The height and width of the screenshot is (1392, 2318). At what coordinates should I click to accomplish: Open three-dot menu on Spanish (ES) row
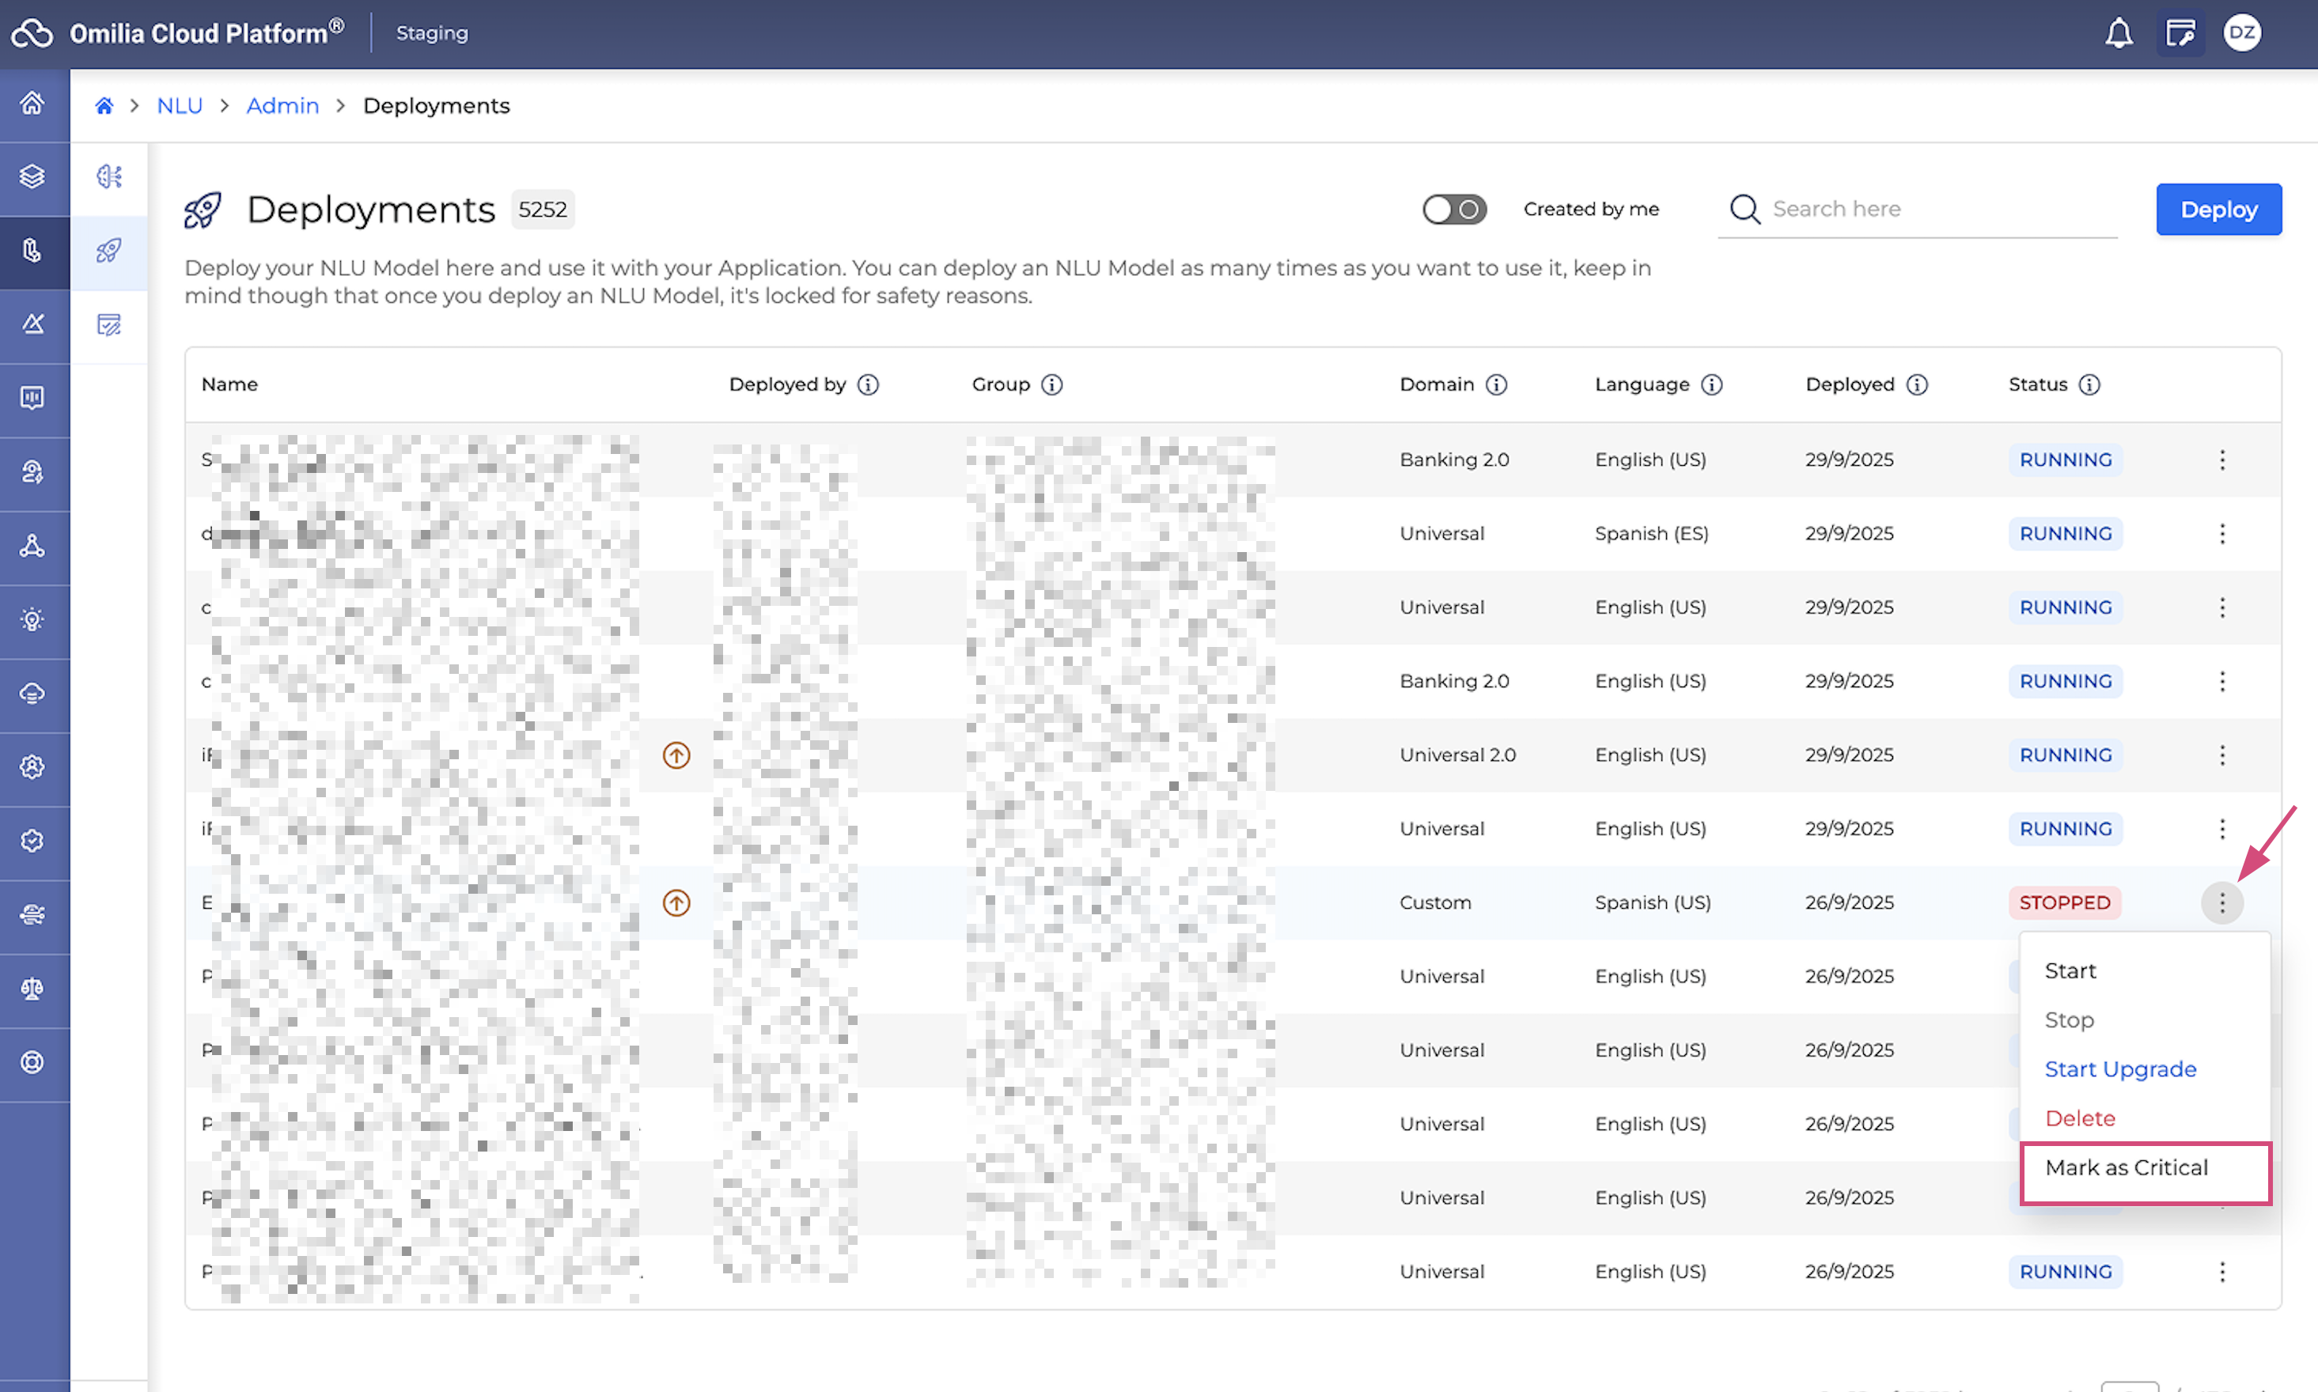click(2221, 534)
